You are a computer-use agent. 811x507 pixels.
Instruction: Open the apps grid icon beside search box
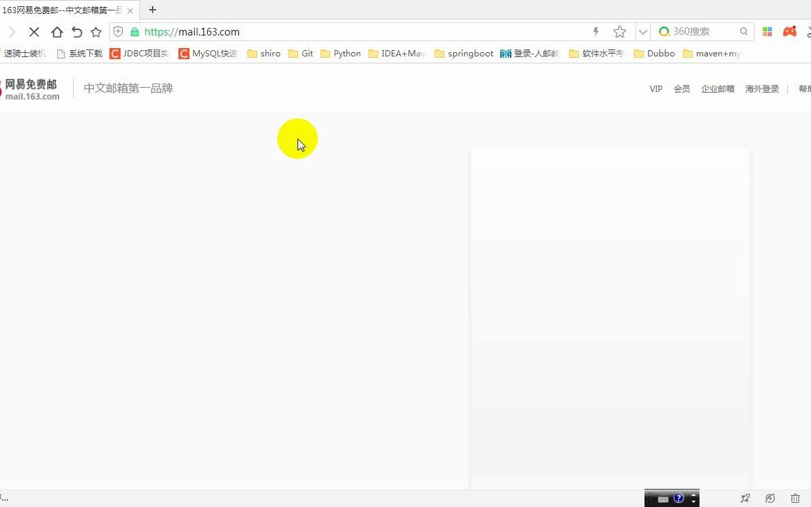click(766, 31)
